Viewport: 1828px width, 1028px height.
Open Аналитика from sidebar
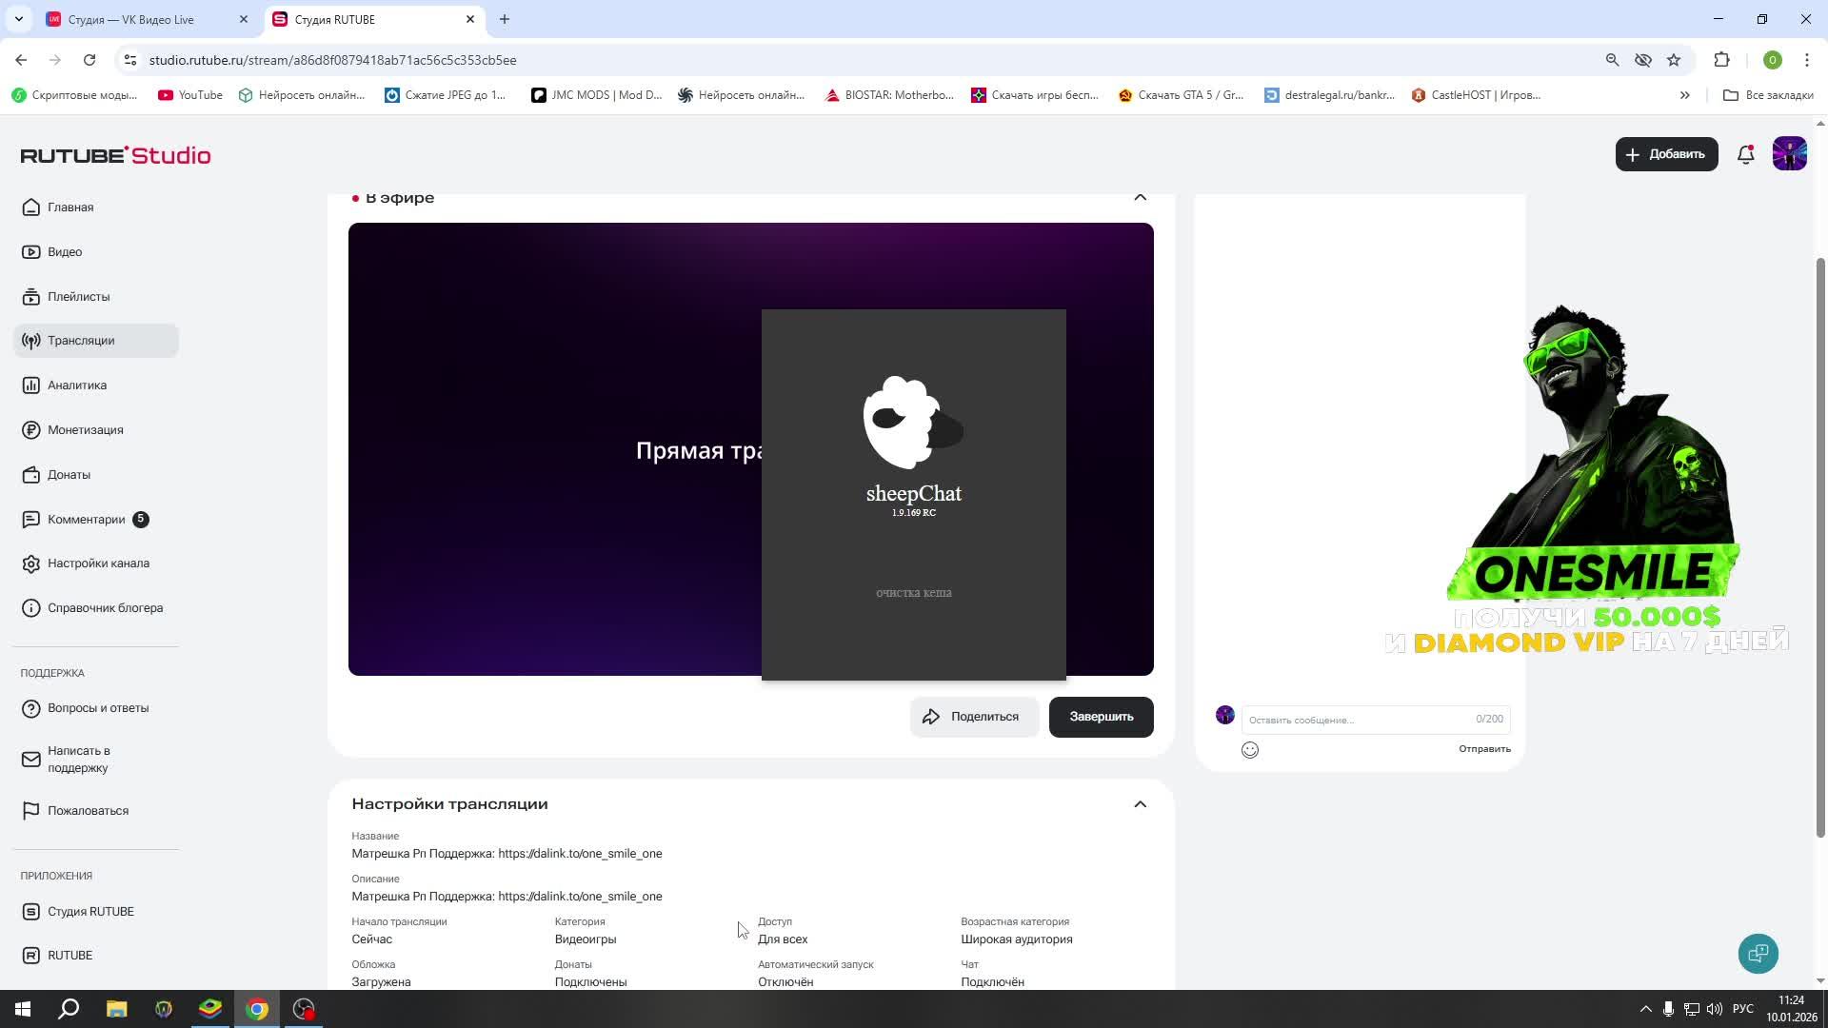[x=77, y=385]
